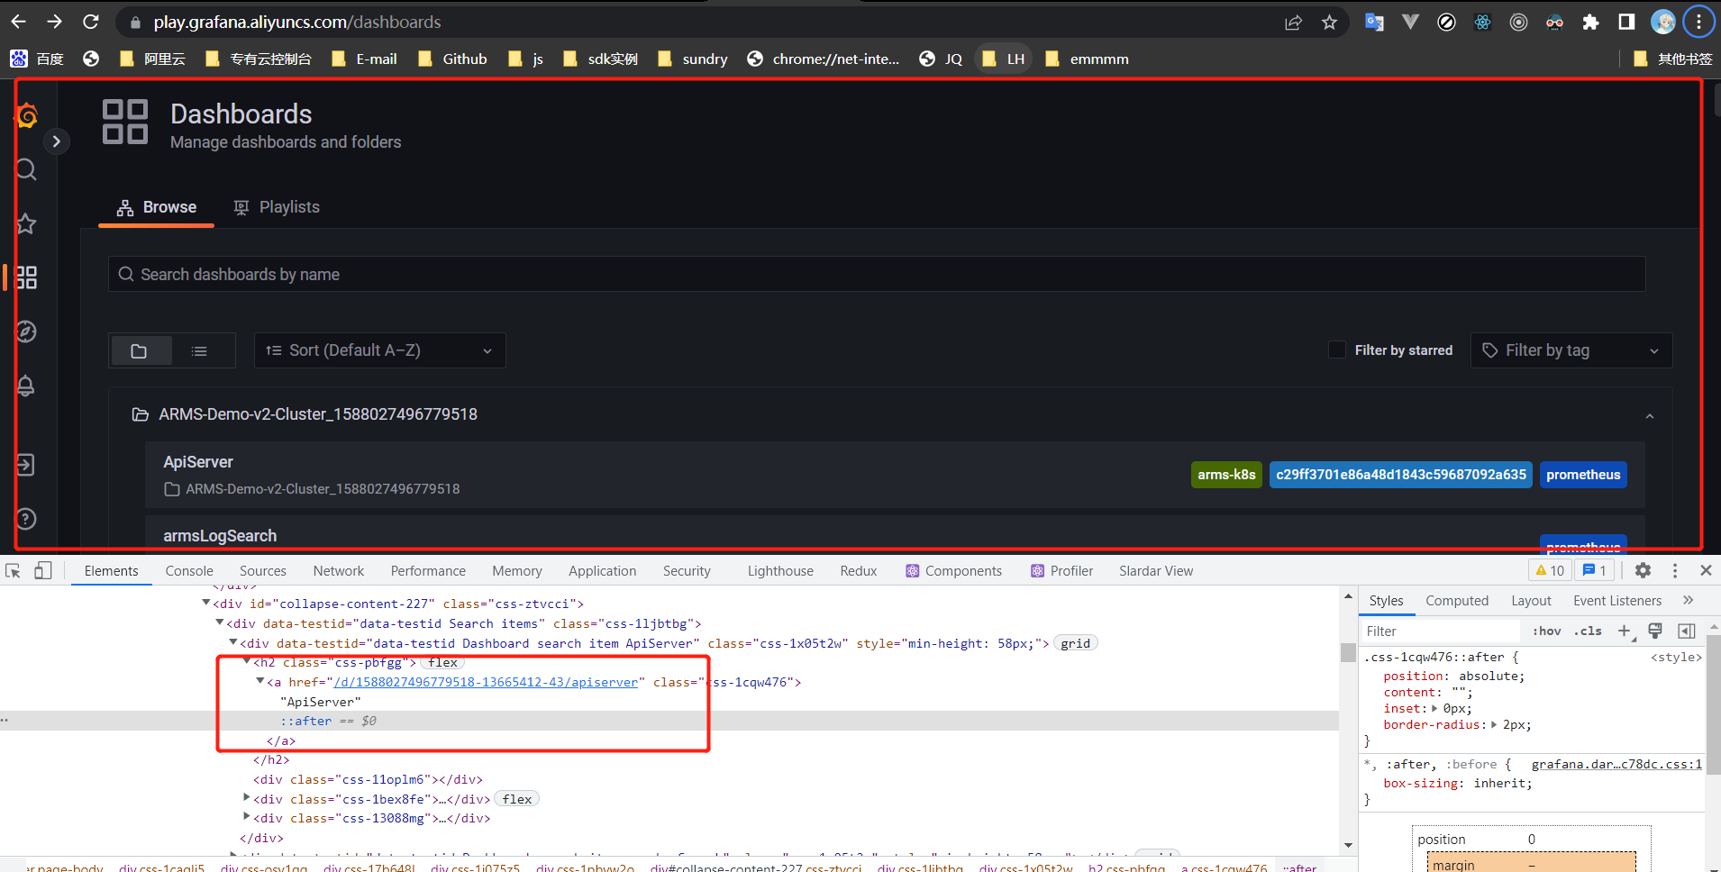The width and height of the screenshot is (1721, 872).
Task: Click the Sign in icon in sidebar
Action: point(26,465)
